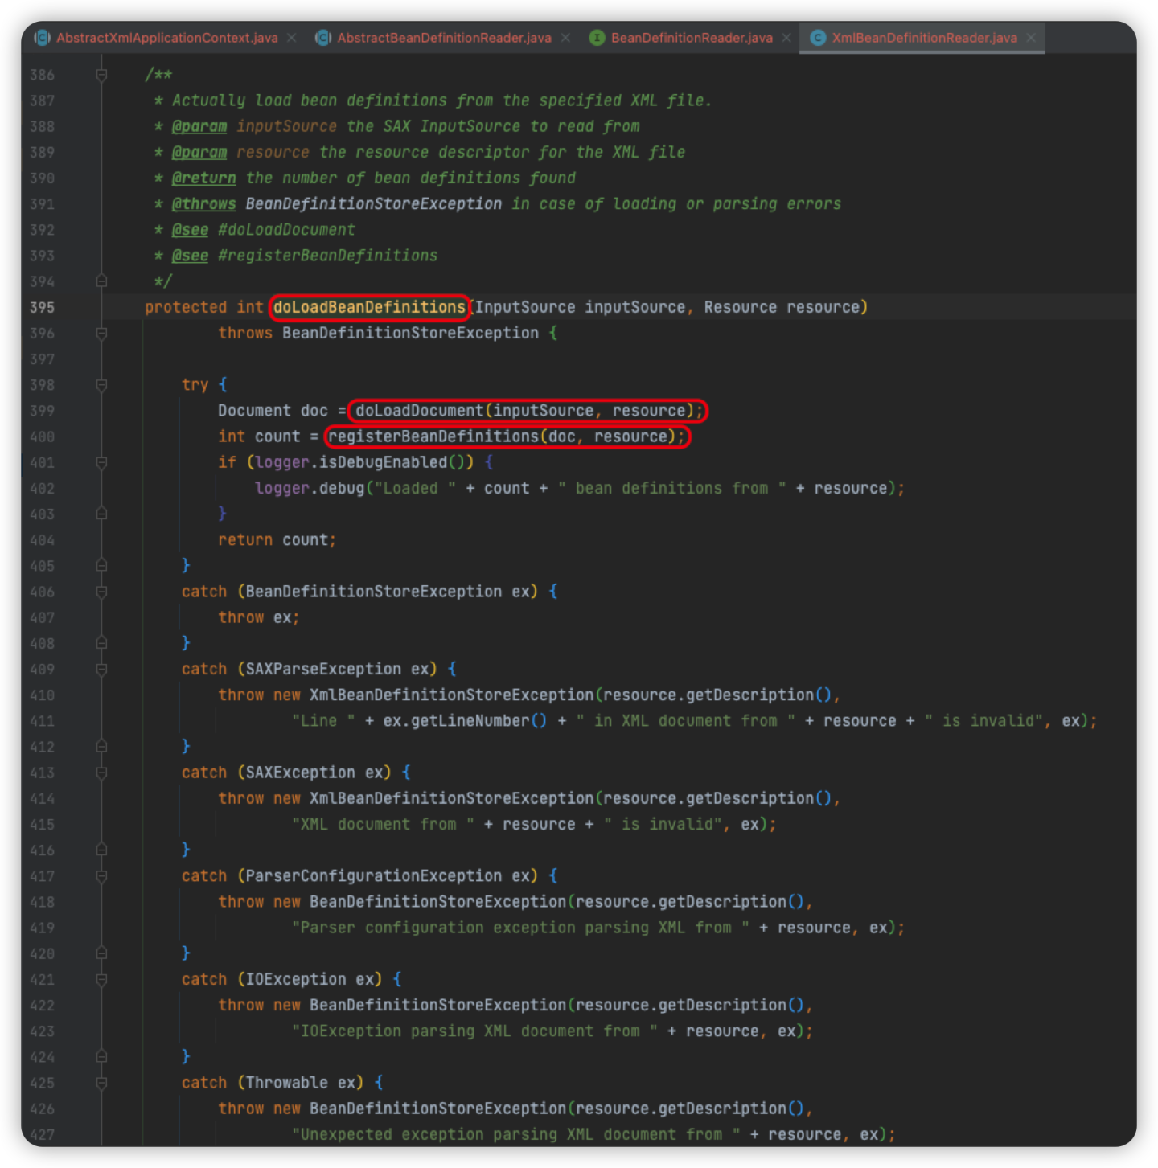
Task: Close the BeanDefinitionReader.java tab
Action: [x=786, y=38]
